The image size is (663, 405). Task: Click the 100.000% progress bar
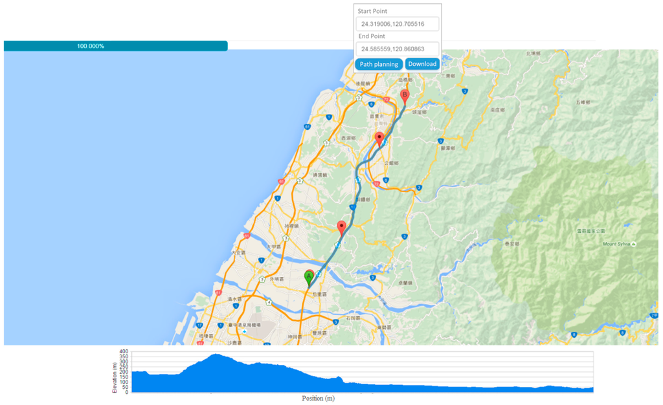[115, 46]
